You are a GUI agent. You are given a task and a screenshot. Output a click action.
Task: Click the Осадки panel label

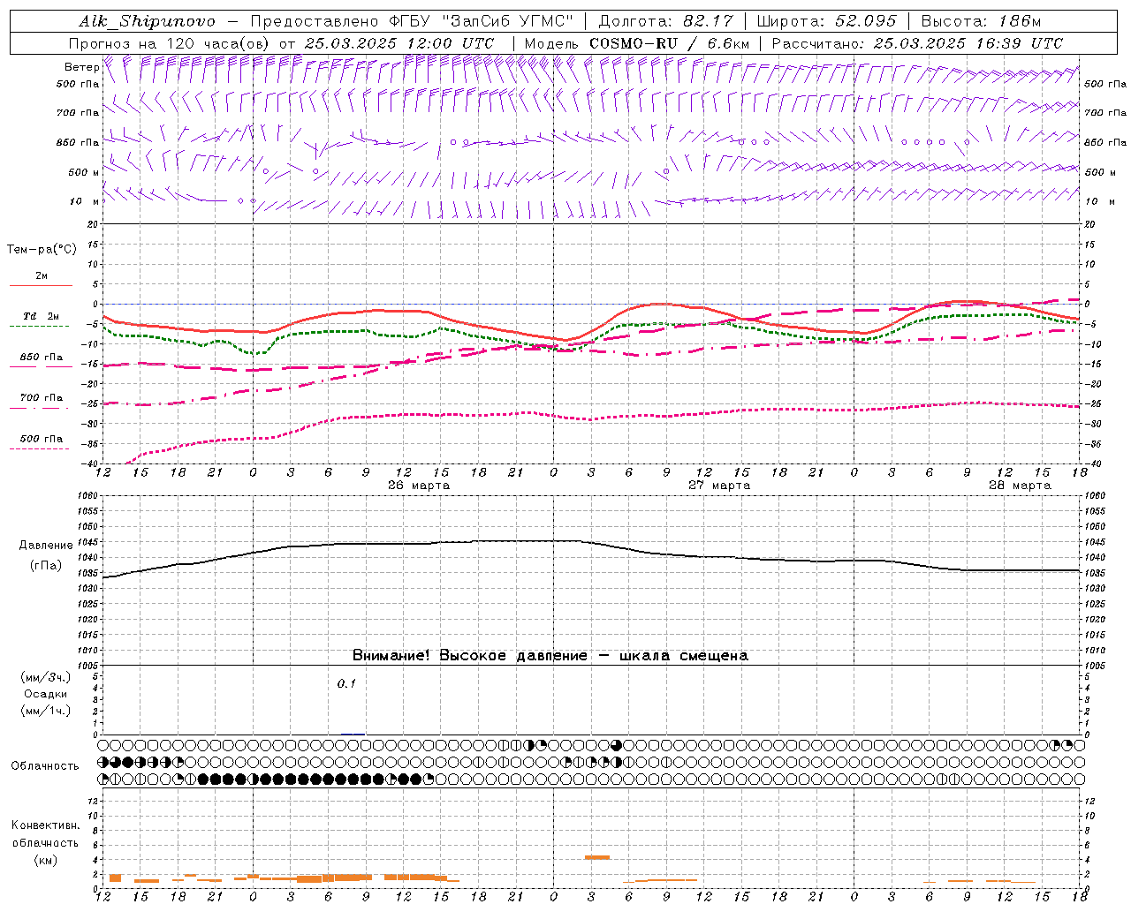pos(46,694)
